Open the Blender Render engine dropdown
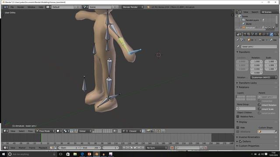The width and height of the screenshot is (280, 157). [133, 7]
